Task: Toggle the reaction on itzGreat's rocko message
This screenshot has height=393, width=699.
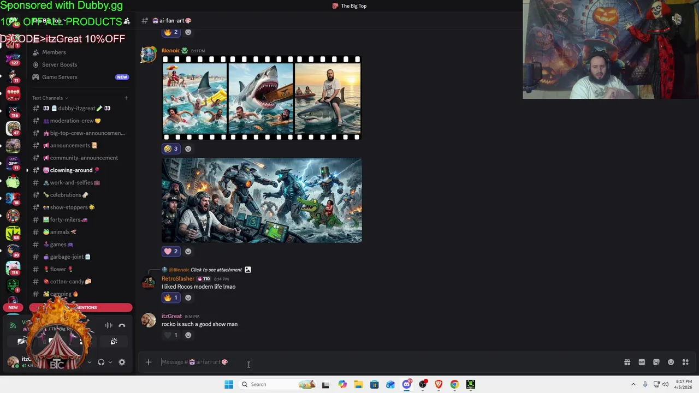Action: (x=171, y=335)
